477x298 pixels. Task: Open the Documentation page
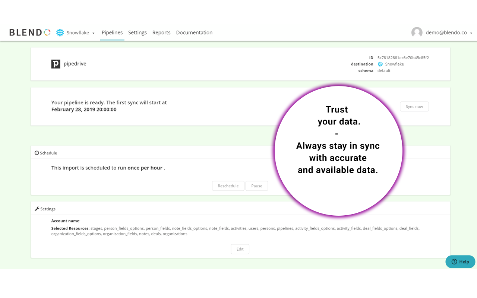coord(194,32)
